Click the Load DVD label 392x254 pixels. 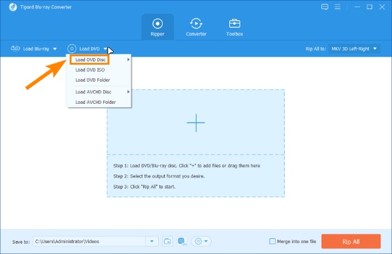pyautogui.click(x=90, y=49)
